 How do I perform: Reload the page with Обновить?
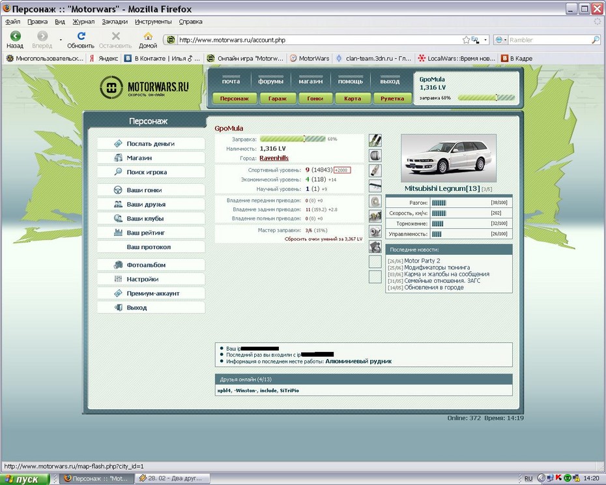coord(81,40)
